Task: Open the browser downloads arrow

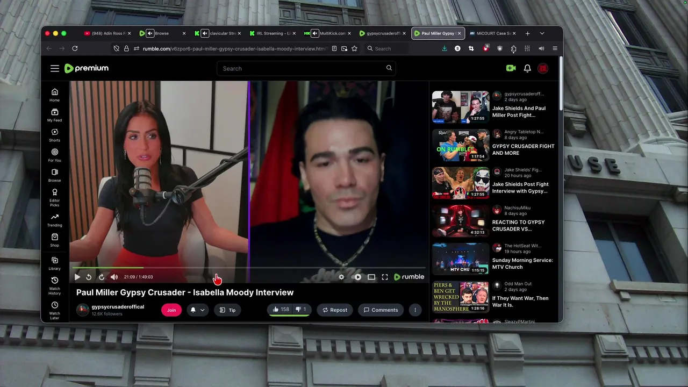Action: click(x=445, y=48)
